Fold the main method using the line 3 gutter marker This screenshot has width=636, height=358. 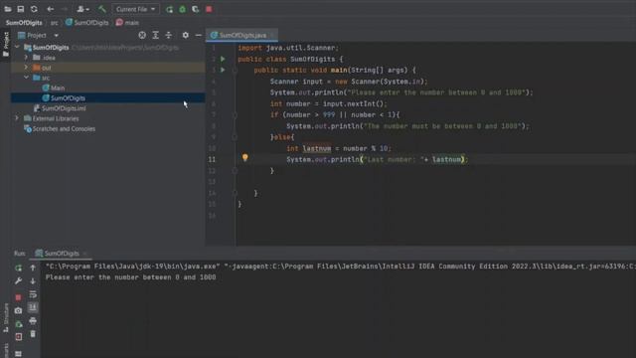click(x=235, y=71)
